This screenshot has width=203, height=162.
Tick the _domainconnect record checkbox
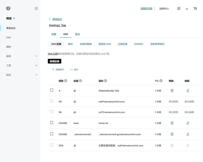click(51, 134)
